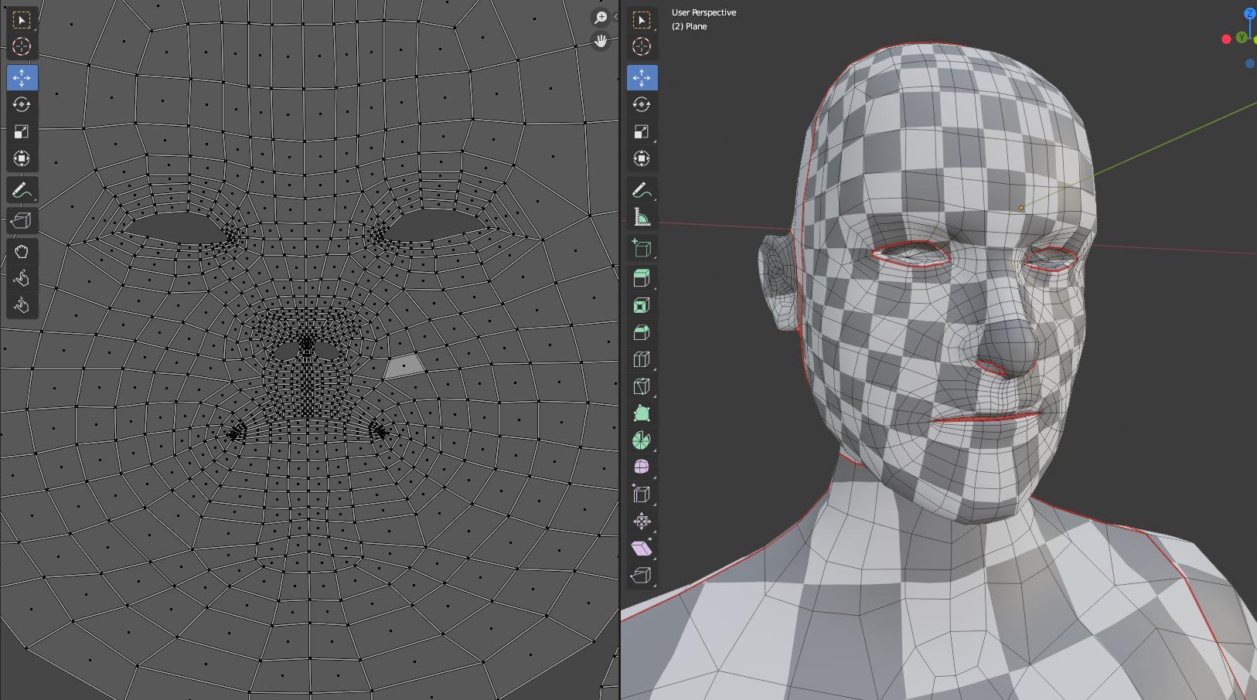Select the Measure ruler tool
The width and height of the screenshot is (1257, 700).
click(x=642, y=217)
